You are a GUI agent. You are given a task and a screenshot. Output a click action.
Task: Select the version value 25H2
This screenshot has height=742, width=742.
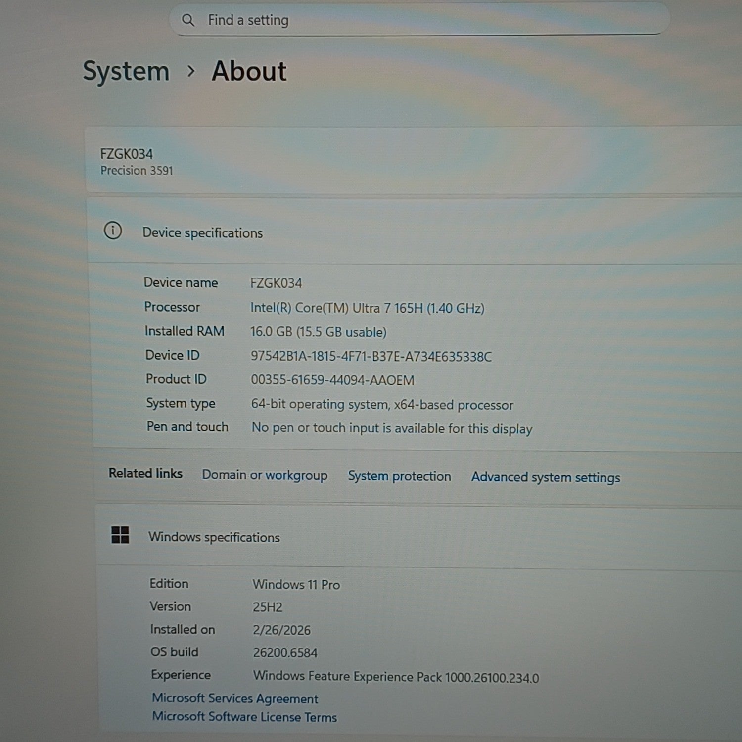pyautogui.click(x=267, y=607)
